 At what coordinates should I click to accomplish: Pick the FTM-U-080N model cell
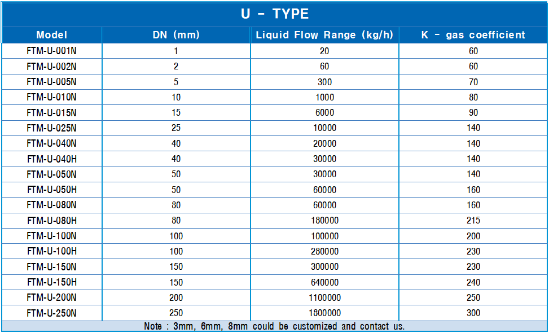(x=51, y=205)
